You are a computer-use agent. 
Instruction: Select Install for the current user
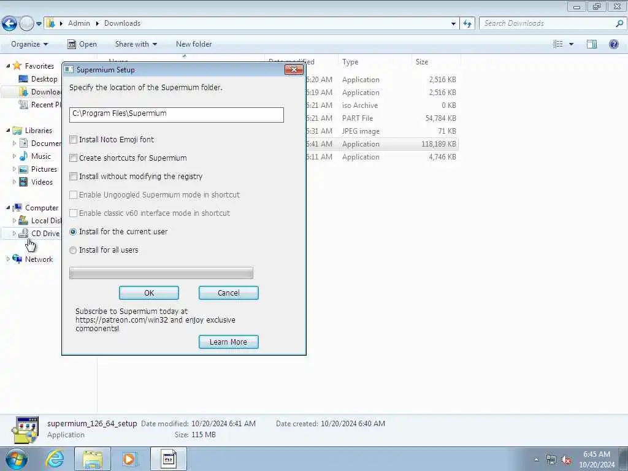tap(73, 231)
